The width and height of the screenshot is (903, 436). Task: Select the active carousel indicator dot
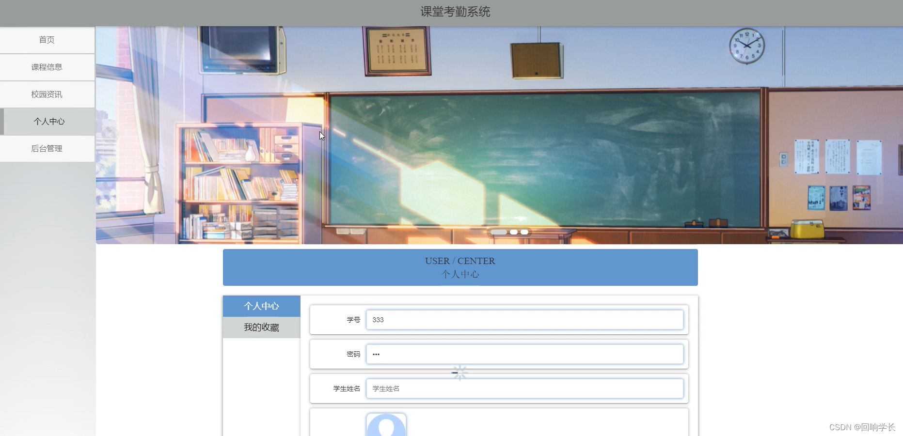coord(498,232)
